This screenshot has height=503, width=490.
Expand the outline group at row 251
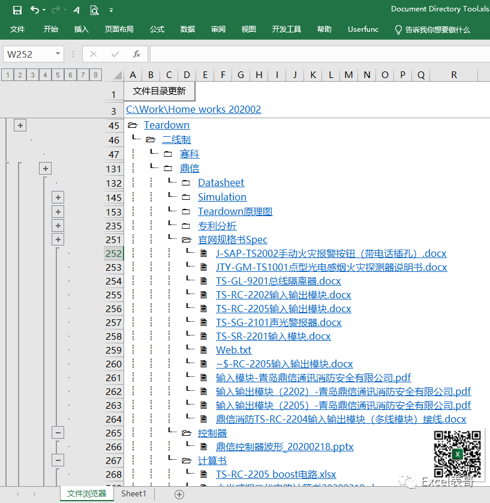[58, 239]
